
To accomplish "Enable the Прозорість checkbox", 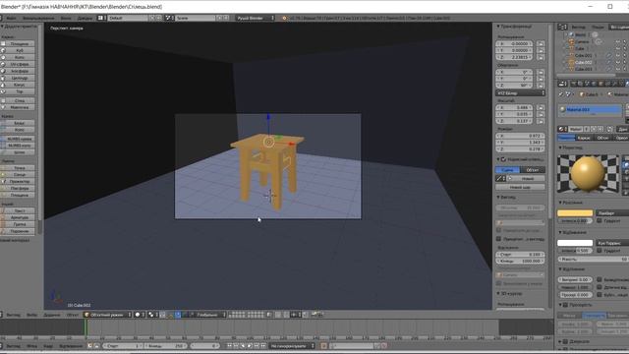I will click(566, 305).
